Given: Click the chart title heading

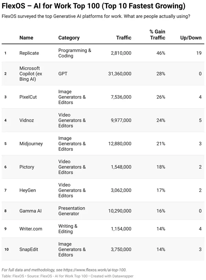Looking at the screenshot, I should coord(93,6).
